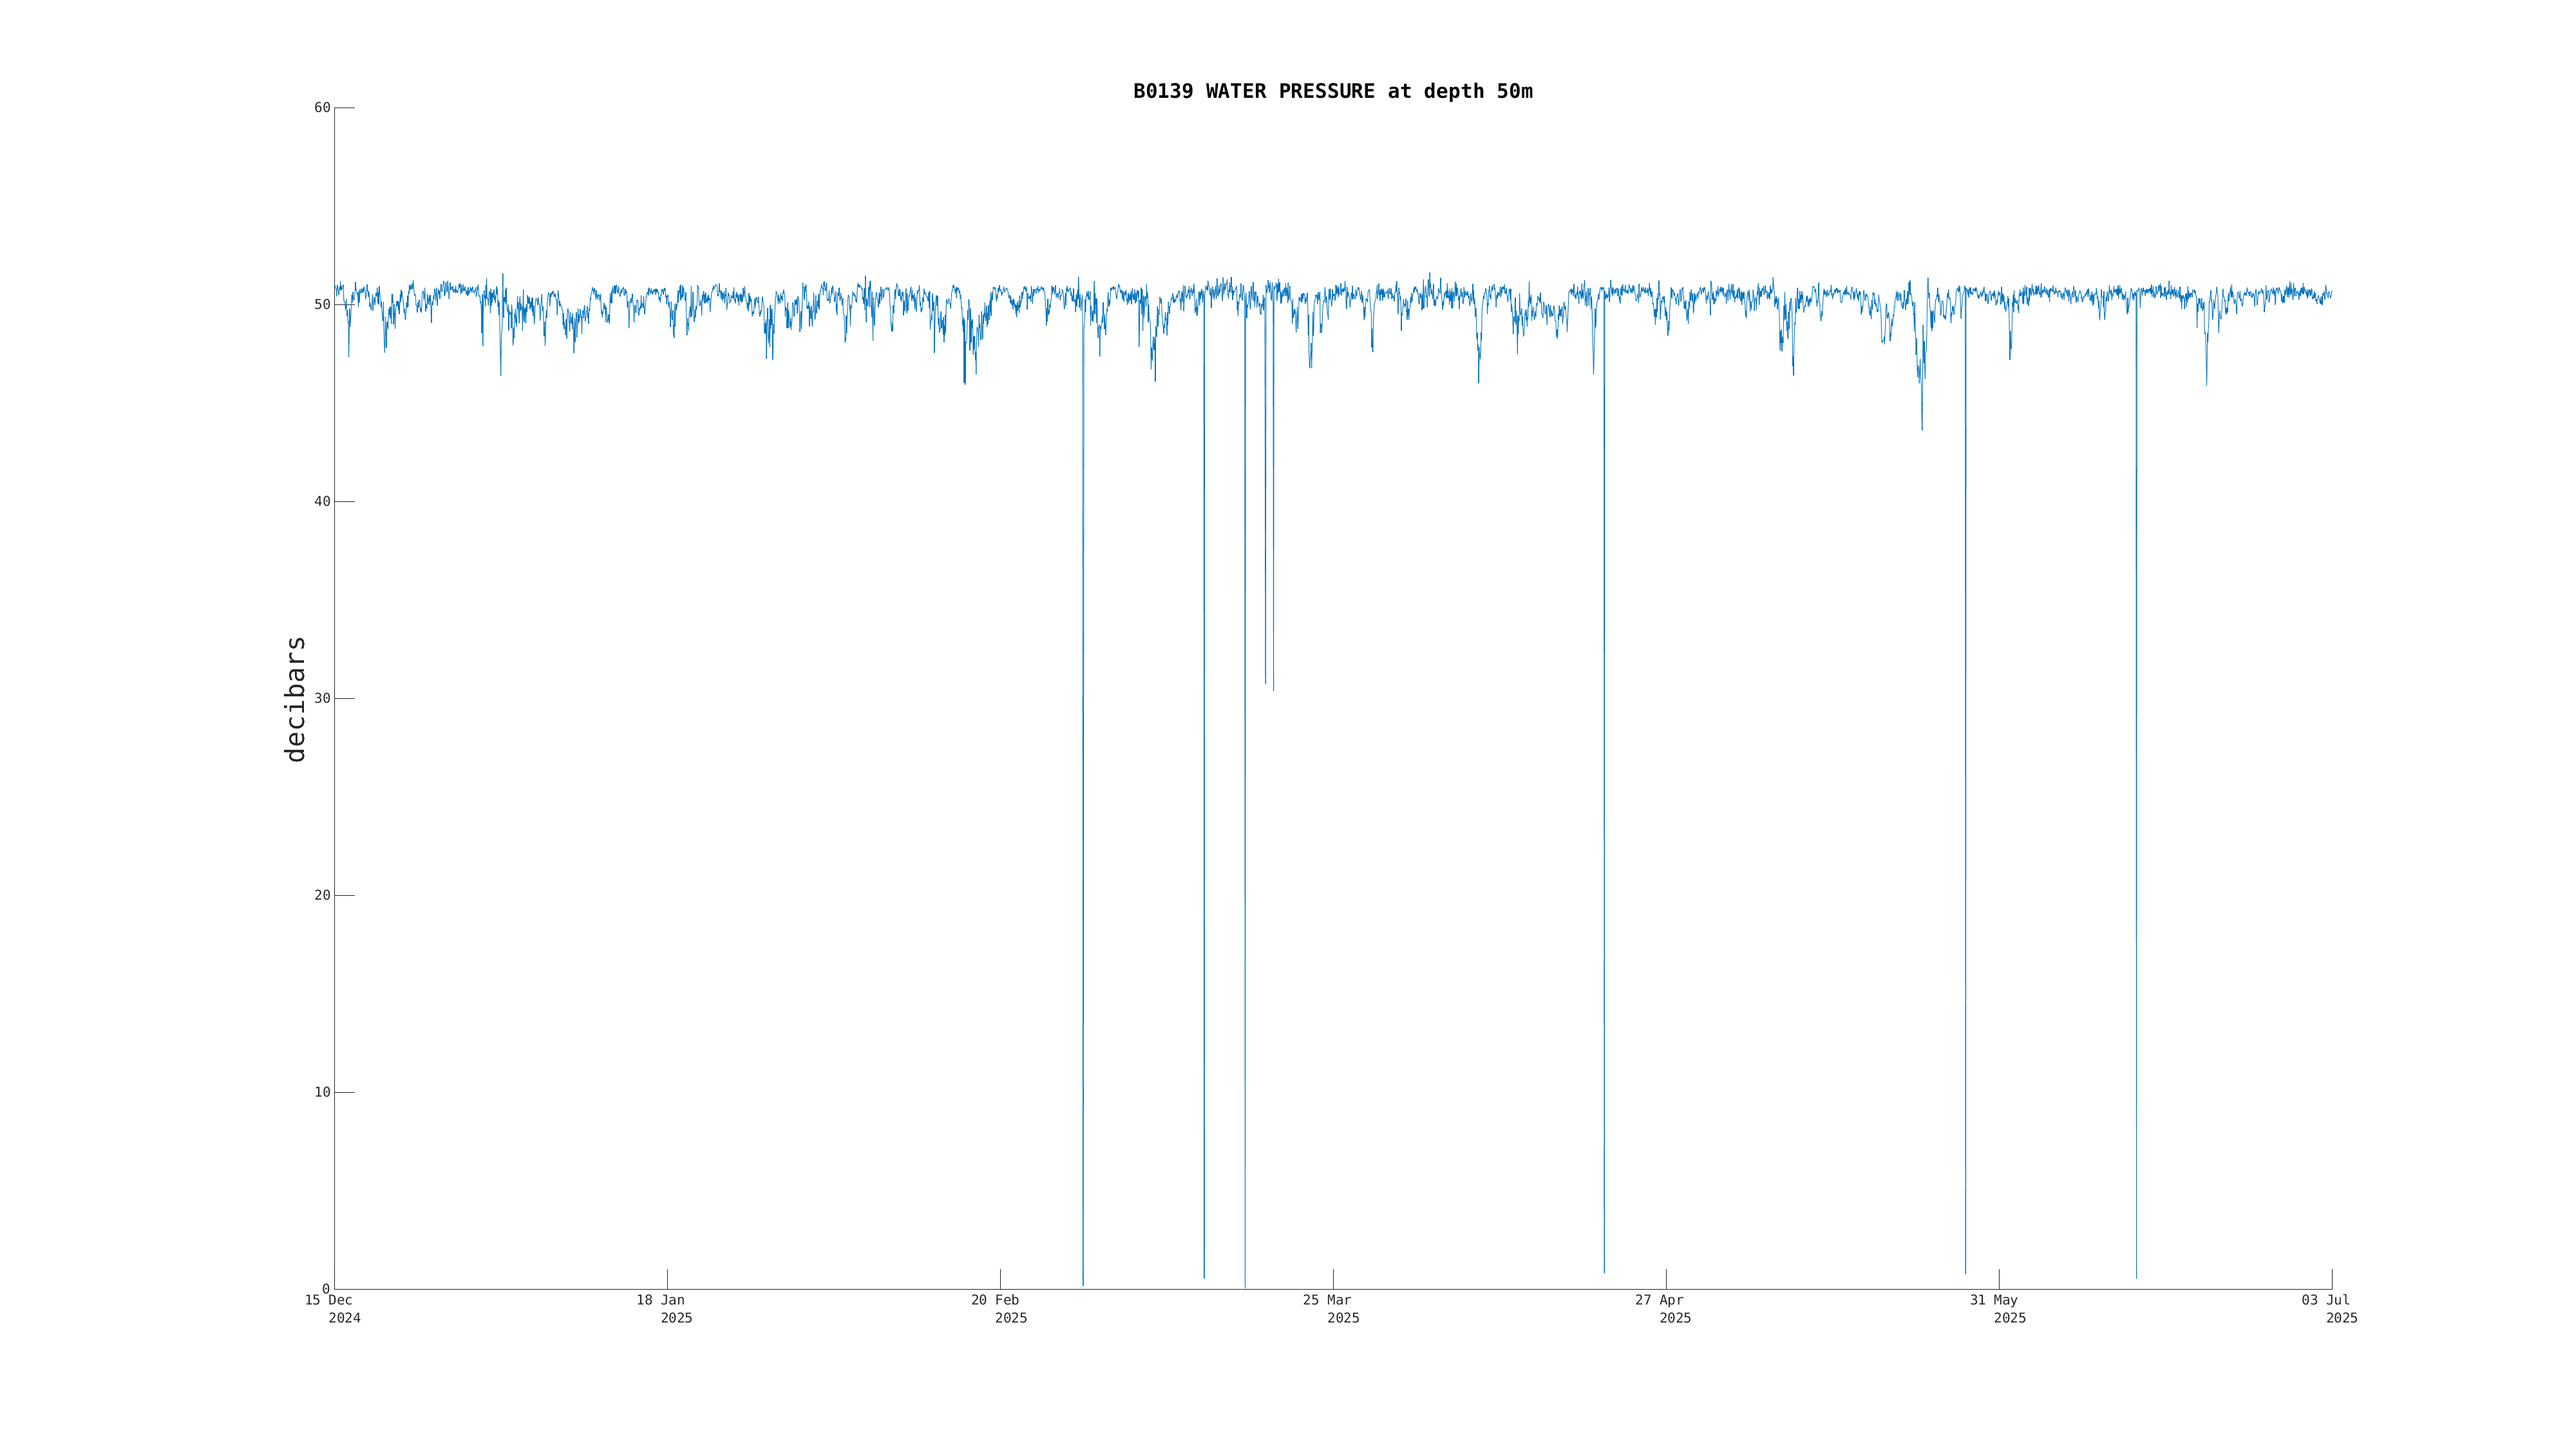Click the x-axis date label '18 Jan 2025'
This screenshot has height=1448, width=2576.
(665, 1309)
